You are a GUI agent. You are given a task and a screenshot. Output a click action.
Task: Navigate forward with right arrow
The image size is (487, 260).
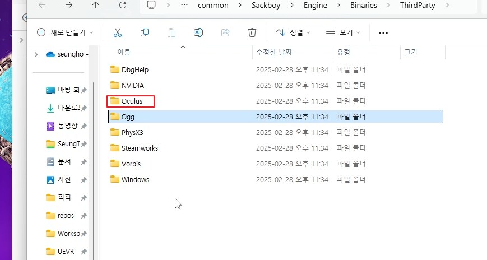pos(69,5)
